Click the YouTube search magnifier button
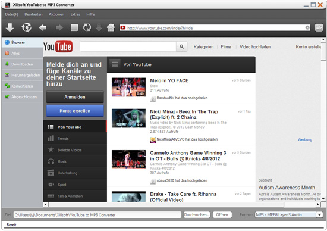The image size is (327, 231). point(182,46)
